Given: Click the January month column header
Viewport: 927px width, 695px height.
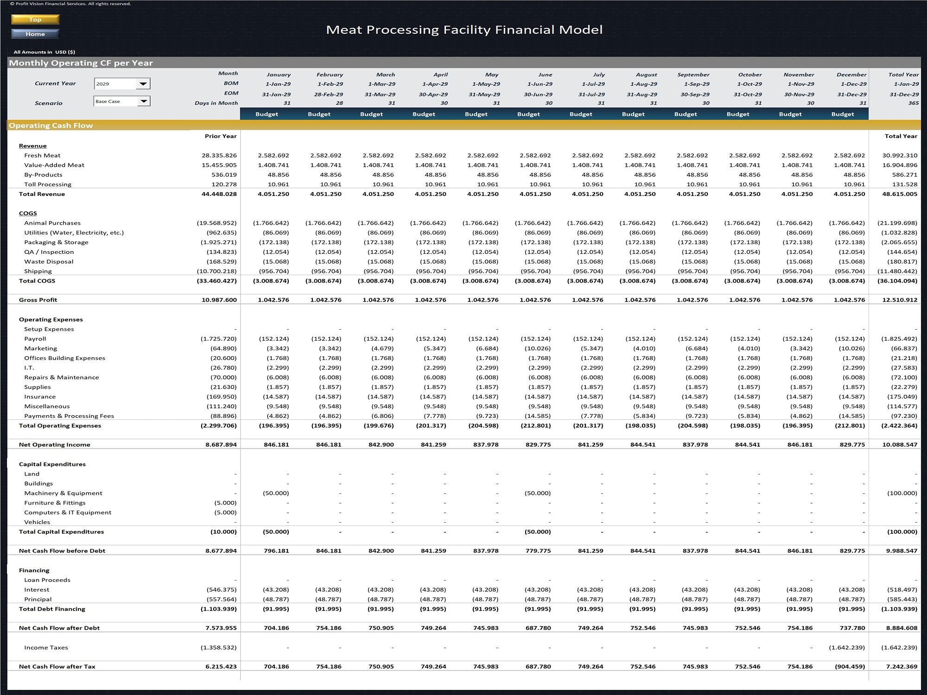Looking at the screenshot, I should (279, 75).
